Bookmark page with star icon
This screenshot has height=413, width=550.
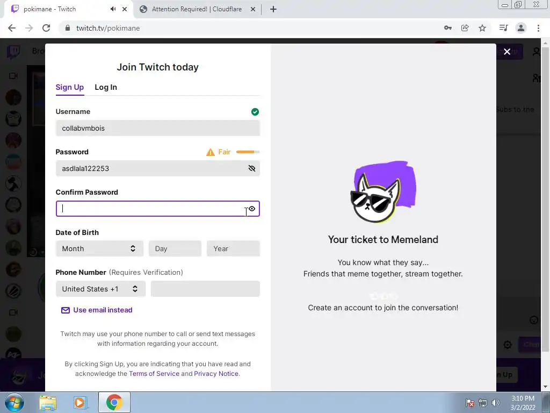(x=482, y=28)
